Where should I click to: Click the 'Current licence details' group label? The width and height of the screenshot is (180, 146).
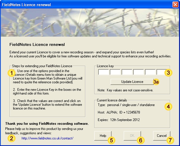tap(112, 100)
